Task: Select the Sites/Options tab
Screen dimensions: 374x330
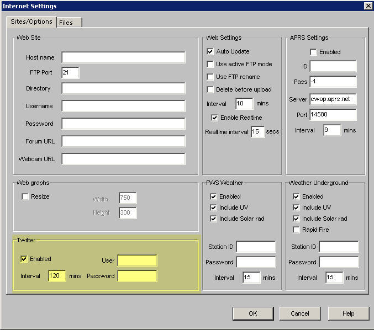Action: coord(31,22)
